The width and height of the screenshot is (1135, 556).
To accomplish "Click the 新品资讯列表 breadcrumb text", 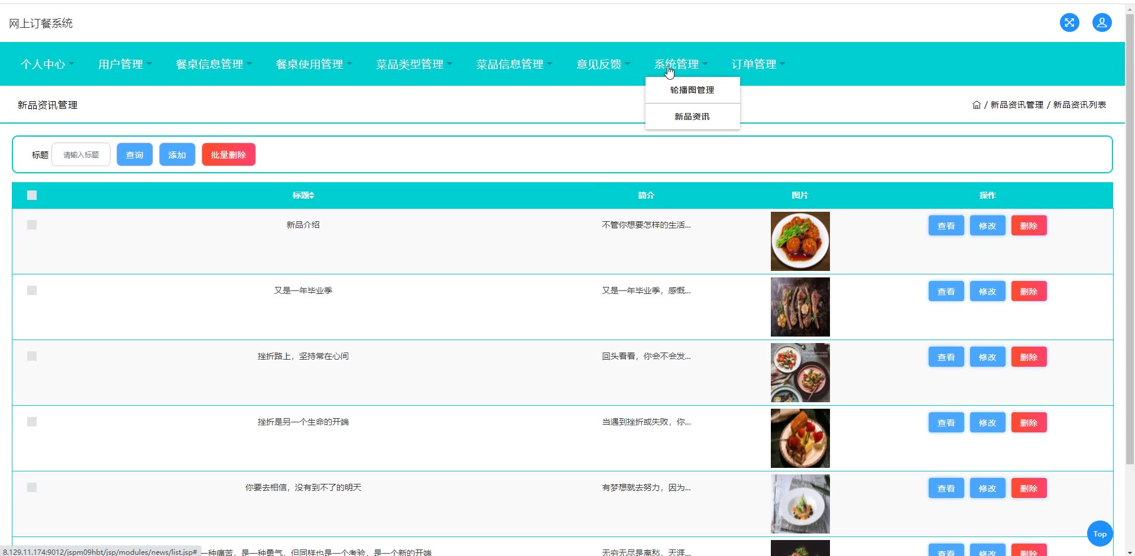I will tap(1079, 105).
